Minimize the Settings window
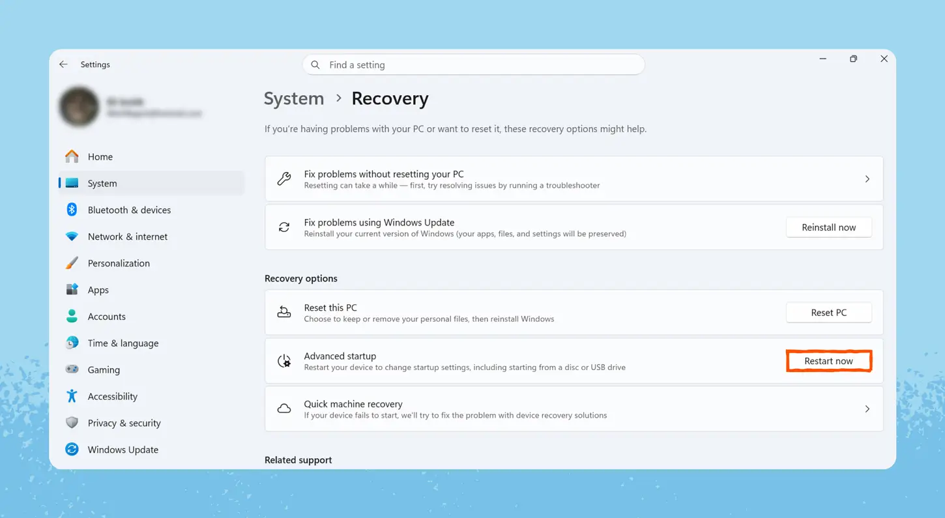This screenshot has width=945, height=518. click(x=823, y=59)
